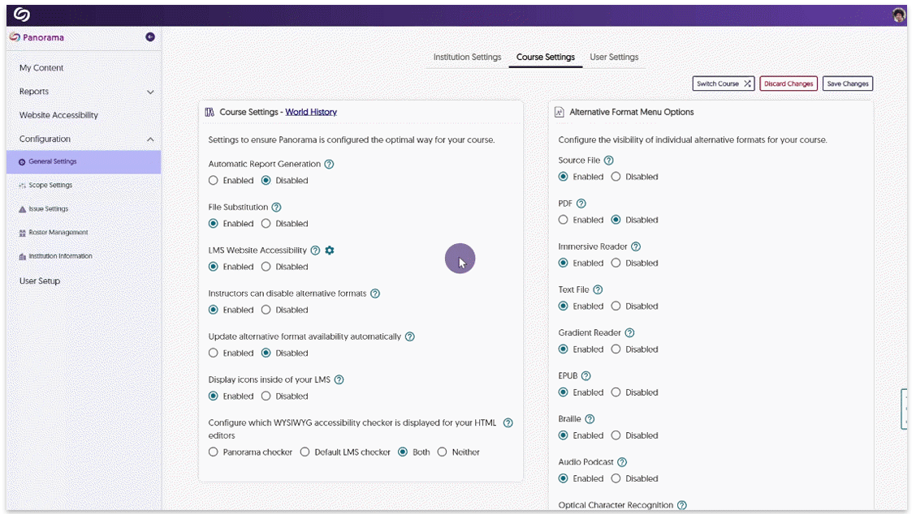The width and height of the screenshot is (916, 514).
Task: Disable the Gradient Reader format
Action: click(x=617, y=349)
